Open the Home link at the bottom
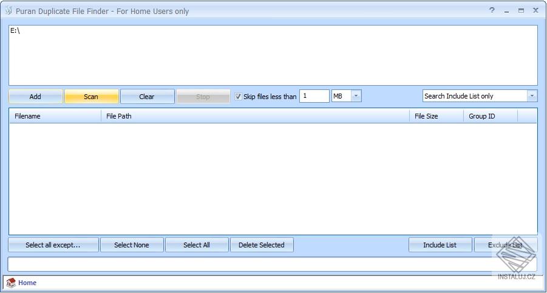 27,283
